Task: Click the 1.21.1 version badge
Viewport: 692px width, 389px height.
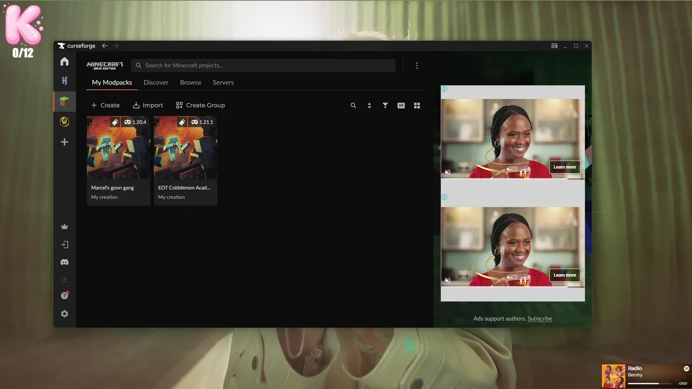Action: click(202, 122)
